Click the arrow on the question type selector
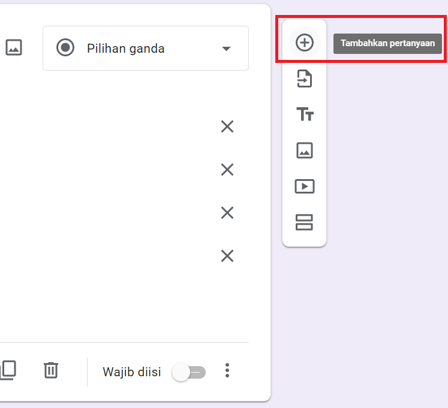This screenshot has width=448, height=408. click(x=226, y=49)
